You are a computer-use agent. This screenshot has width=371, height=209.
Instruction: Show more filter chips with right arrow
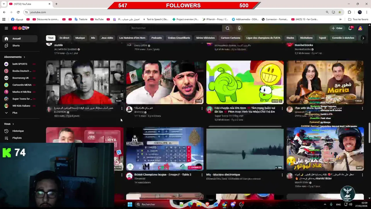tap(363, 38)
